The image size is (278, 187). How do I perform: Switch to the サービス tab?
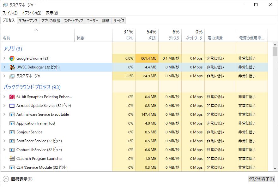click(119, 21)
